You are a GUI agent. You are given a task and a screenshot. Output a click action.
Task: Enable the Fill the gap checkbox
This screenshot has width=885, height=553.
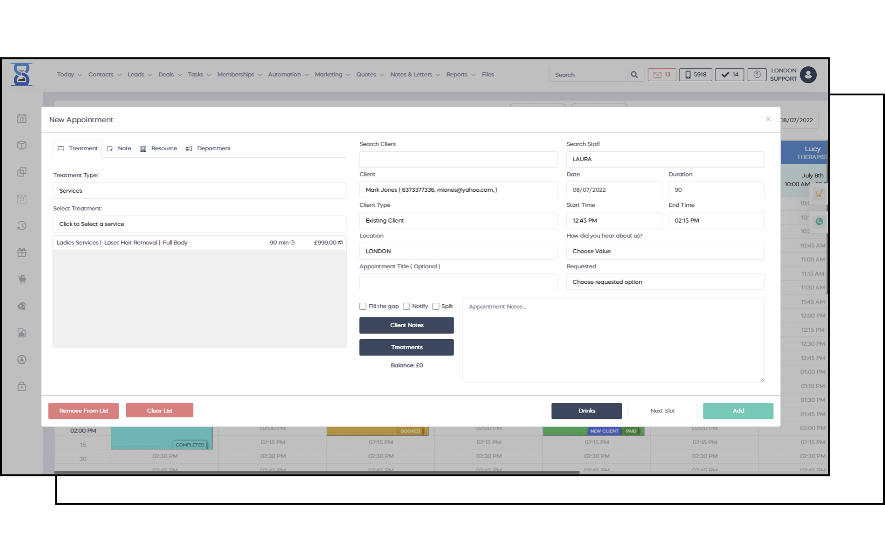(363, 306)
